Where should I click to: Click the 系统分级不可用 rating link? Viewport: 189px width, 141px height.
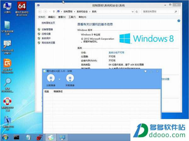click(x=116, y=53)
